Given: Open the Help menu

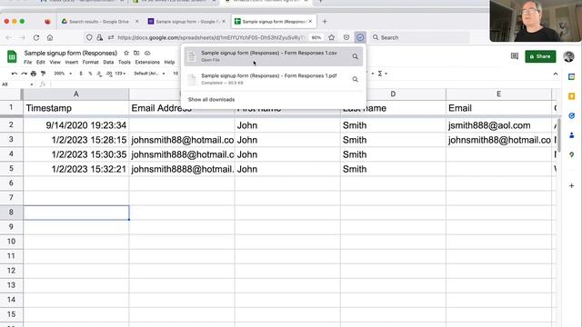Looking at the screenshot, I should 169,63.
